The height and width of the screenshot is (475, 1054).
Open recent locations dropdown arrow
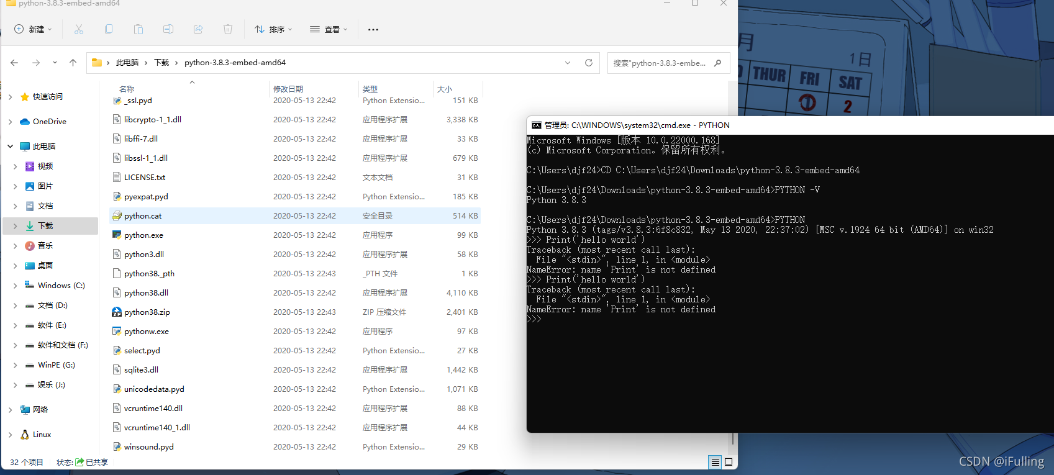tap(55, 63)
